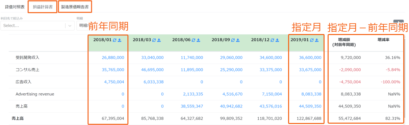Click upload icon beside 2018/12
This screenshot has height=125, width=409.
pyautogui.click(x=278, y=40)
